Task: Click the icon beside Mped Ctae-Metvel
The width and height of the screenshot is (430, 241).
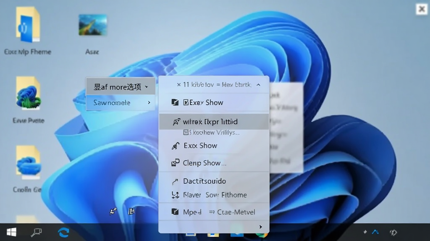Action: 175,212
